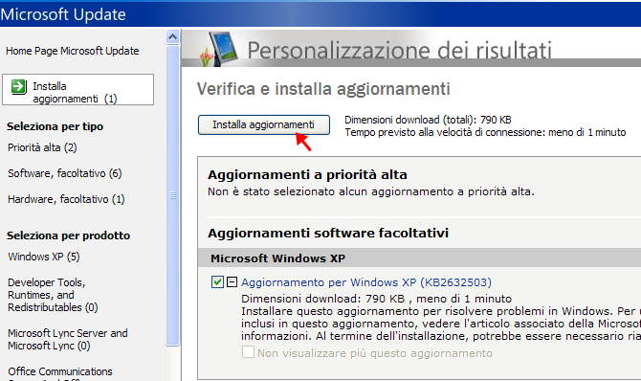The height and width of the screenshot is (381, 641).
Task: Uncheck the KB2632503 update checkbox
Action: click(x=217, y=281)
